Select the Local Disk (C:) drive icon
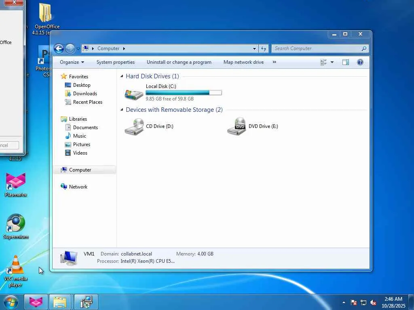 [x=134, y=94]
